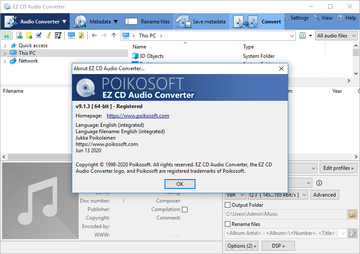
Task: Click the select-all checkmark toolbar icon
Action: (x=39, y=35)
